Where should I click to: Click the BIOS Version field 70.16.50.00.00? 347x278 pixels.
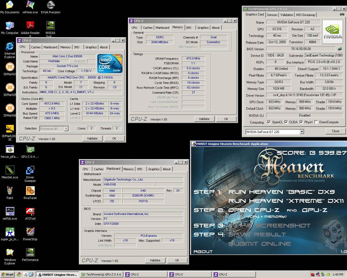301,49
